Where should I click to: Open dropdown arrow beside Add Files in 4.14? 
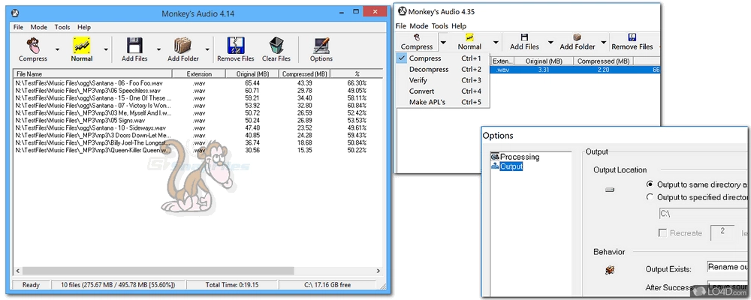tap(158, 49)
